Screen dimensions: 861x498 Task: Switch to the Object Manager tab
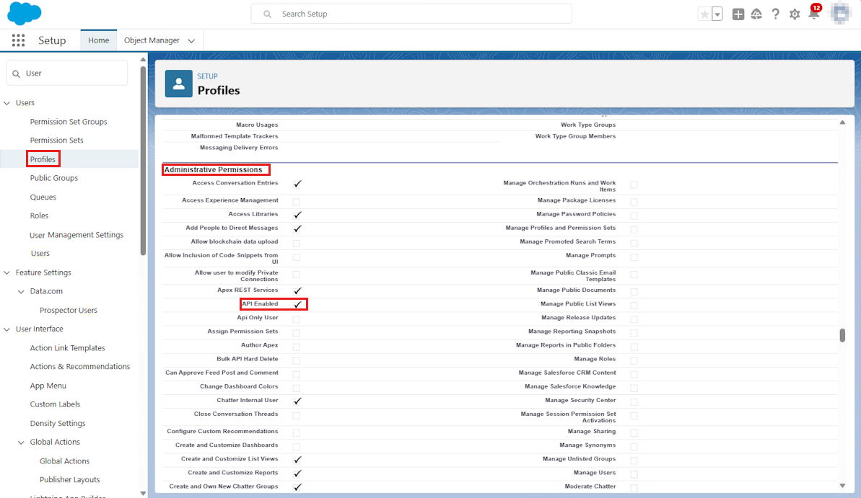pos(152,40)
